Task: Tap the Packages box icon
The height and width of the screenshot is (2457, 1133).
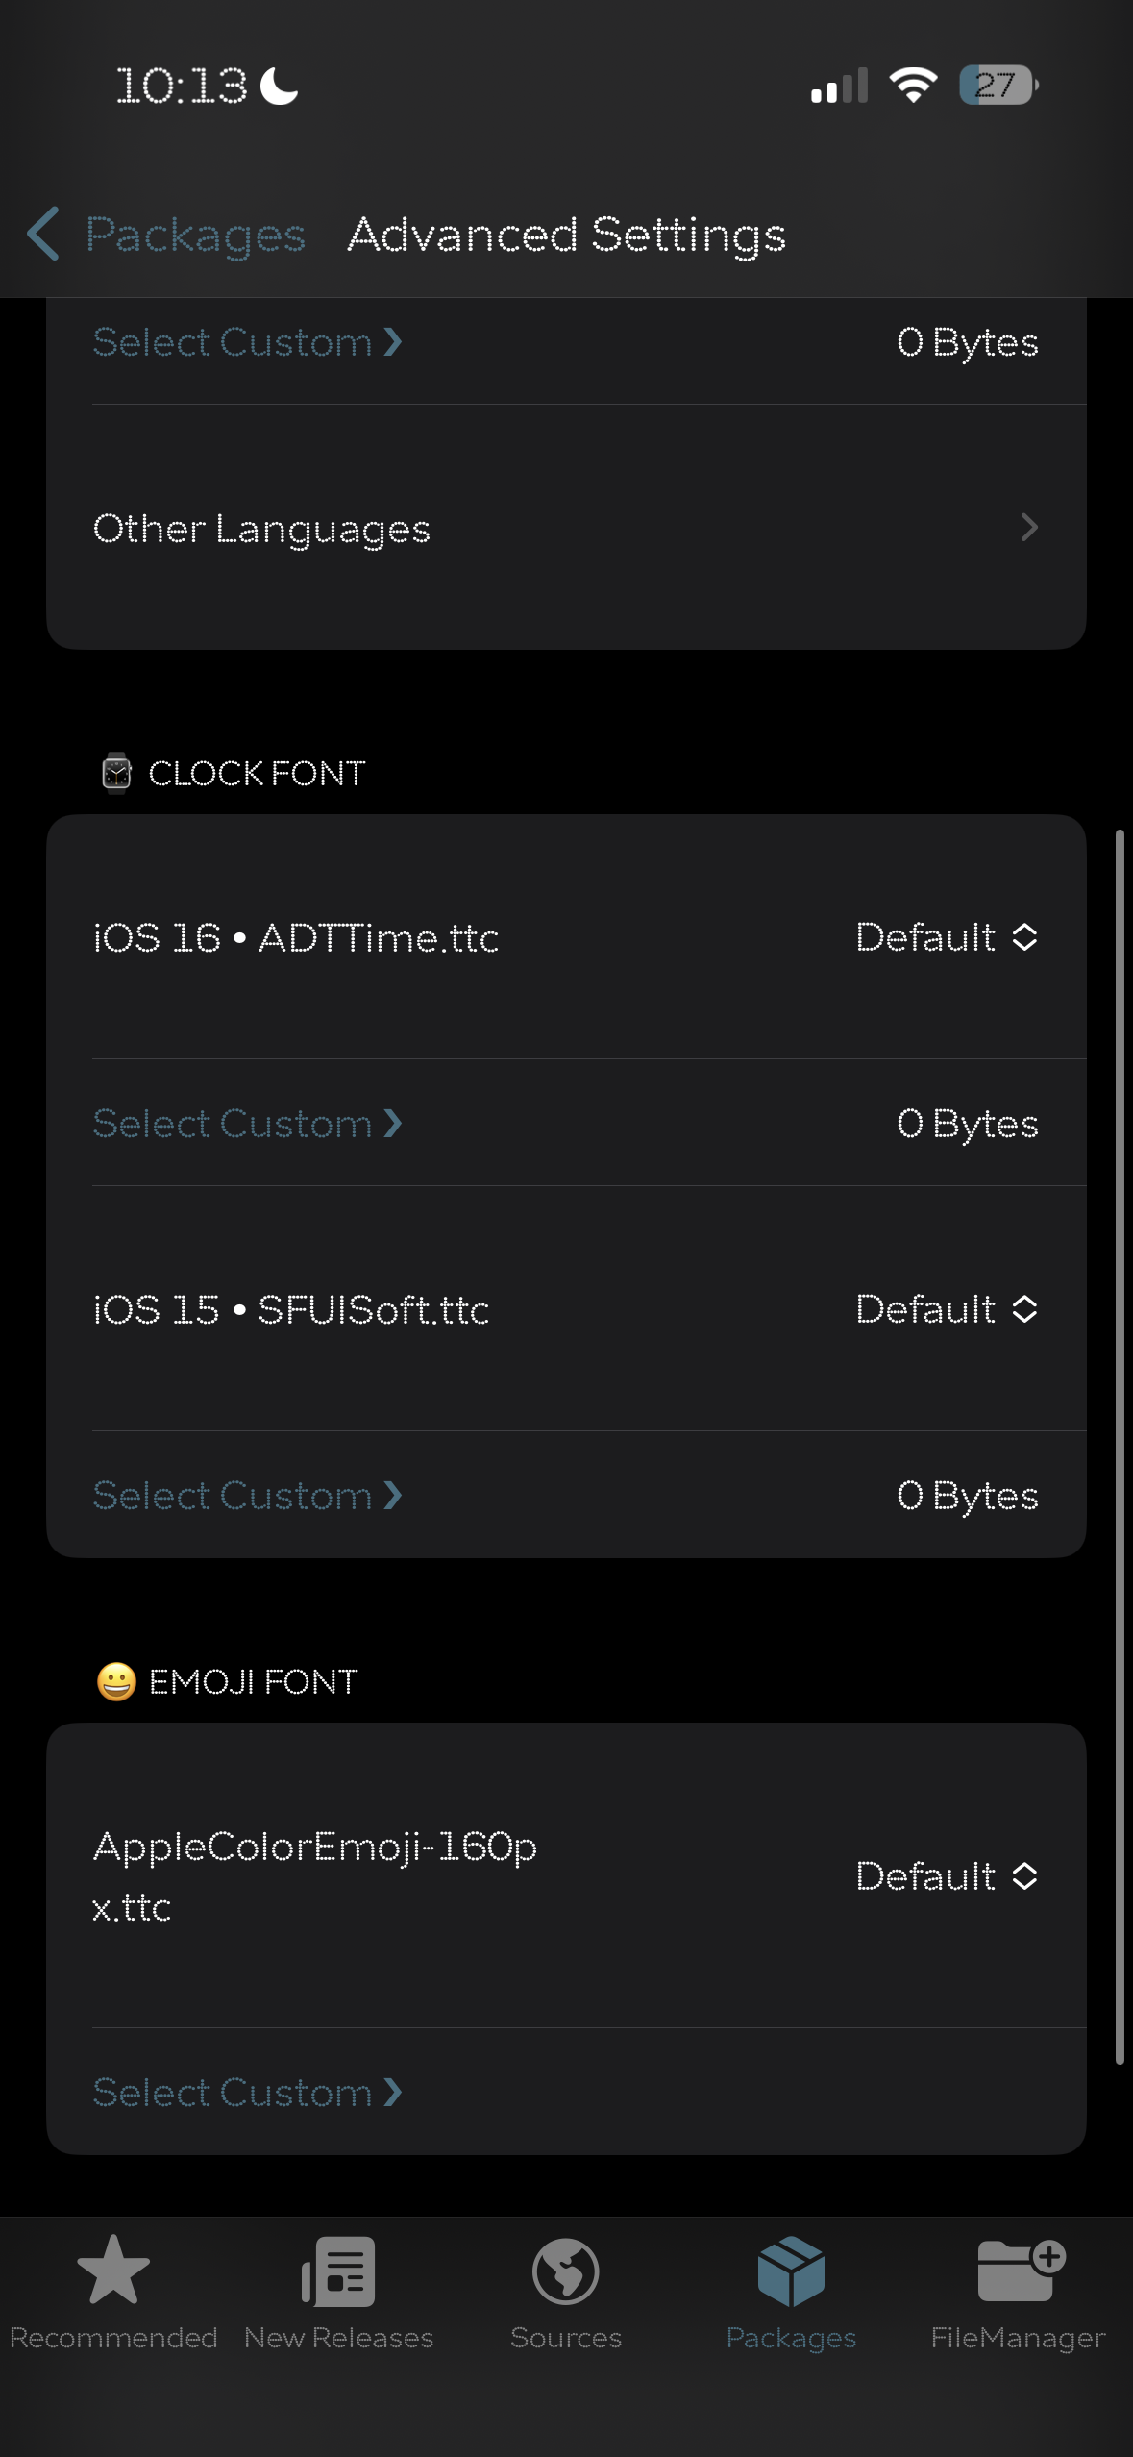Action: [791, 2271]
